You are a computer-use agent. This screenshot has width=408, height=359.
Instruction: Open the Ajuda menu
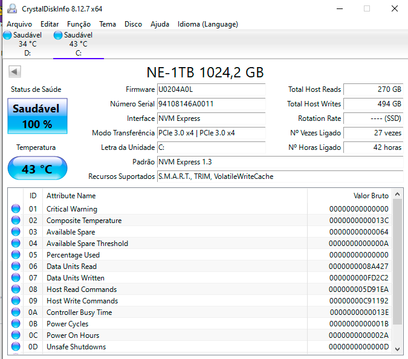click(160, 24)
